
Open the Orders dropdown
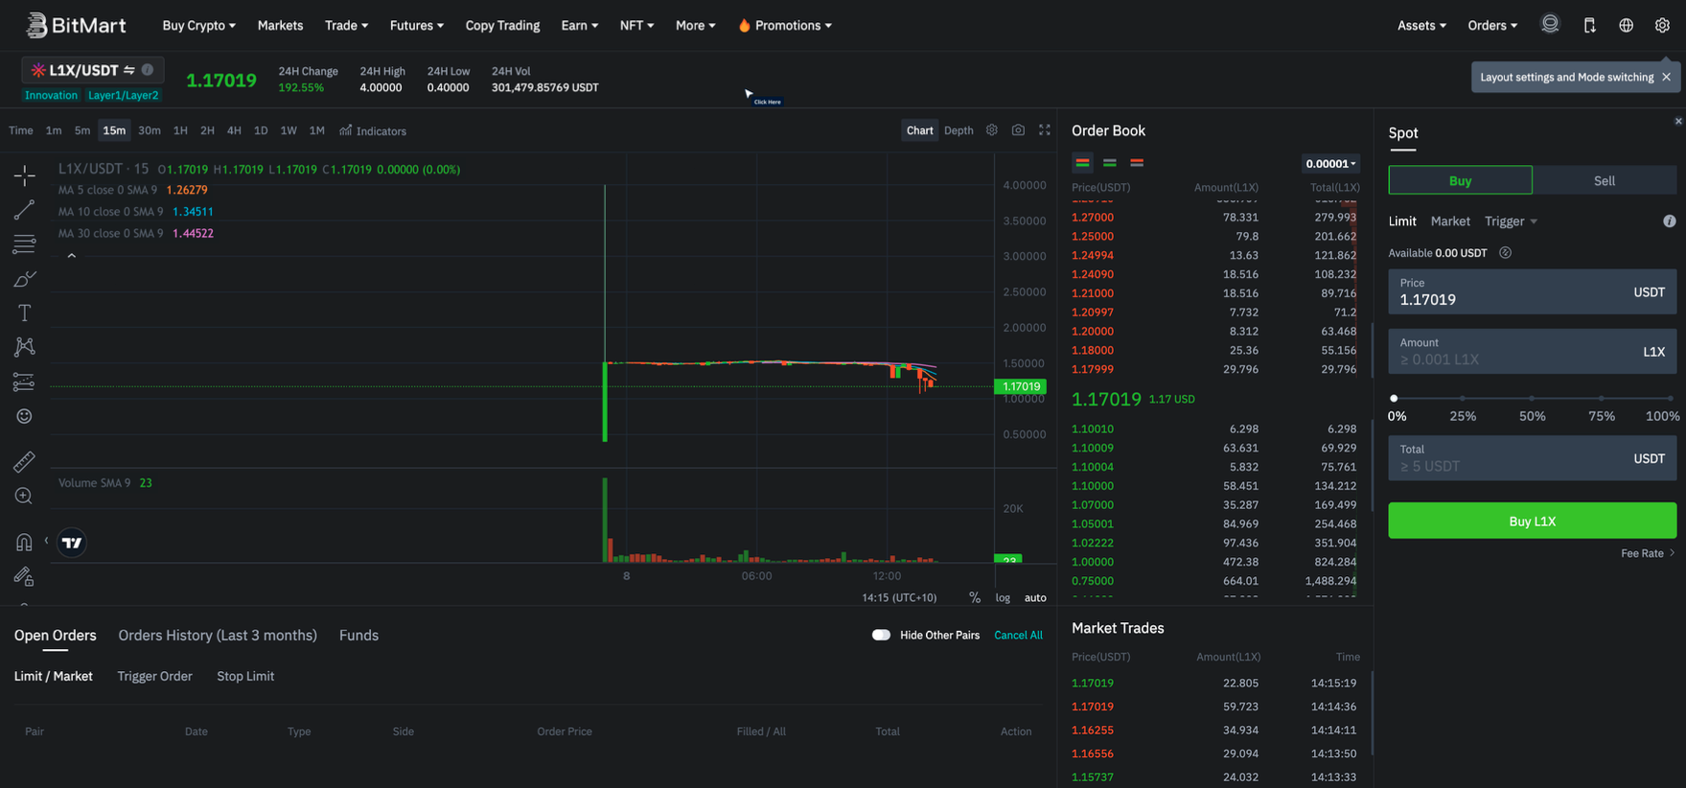click(x=1492, y=26)
